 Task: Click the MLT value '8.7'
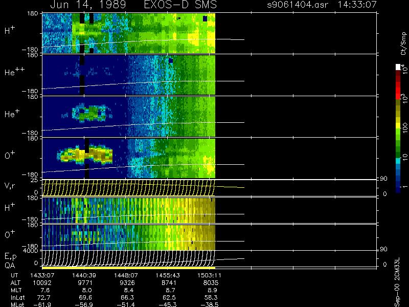[x=171, y=290]
